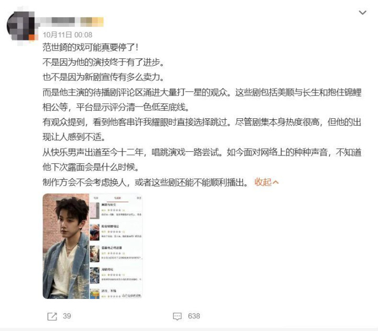Click the share/repost icon
378x331 pixels.
[x=52, y=316]
